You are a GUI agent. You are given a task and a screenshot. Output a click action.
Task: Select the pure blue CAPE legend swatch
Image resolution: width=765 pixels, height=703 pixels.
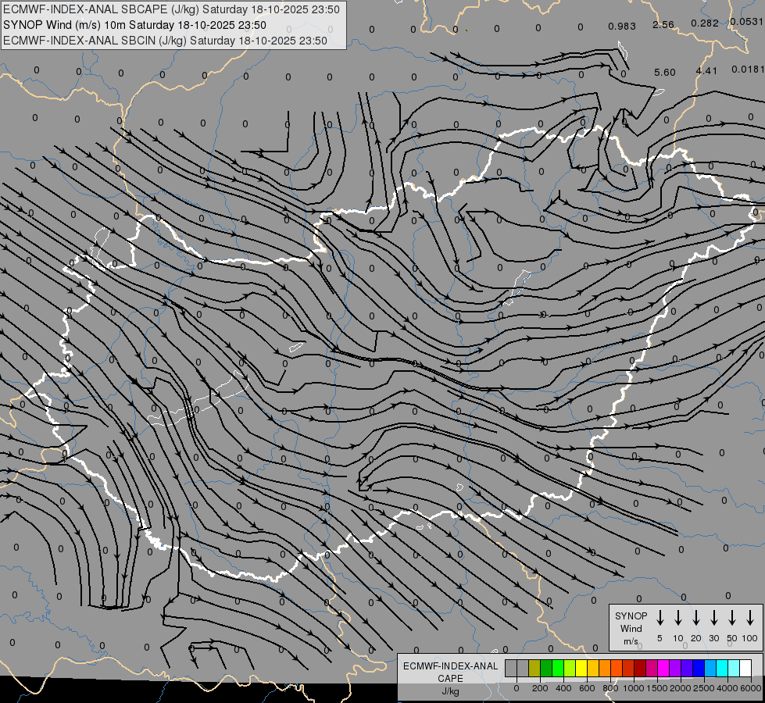(x=698, y=668)
